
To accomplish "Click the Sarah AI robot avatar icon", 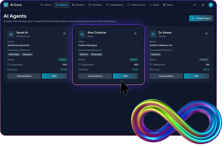I will [11, 34].
